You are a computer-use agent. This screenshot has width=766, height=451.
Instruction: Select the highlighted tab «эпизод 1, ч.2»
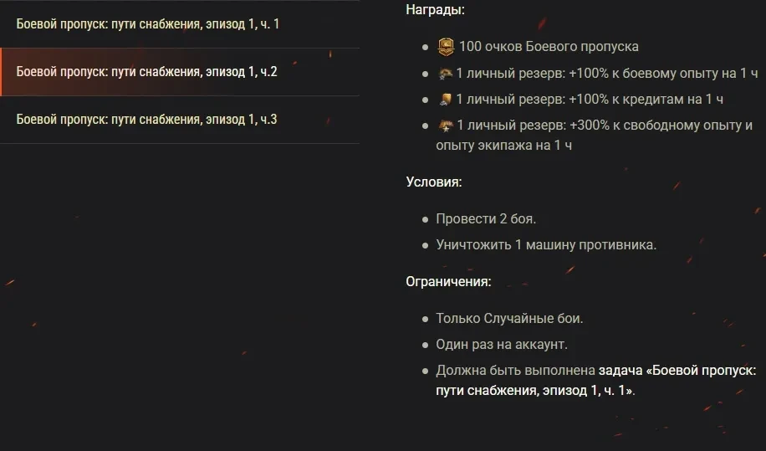(x=147, y=72)
